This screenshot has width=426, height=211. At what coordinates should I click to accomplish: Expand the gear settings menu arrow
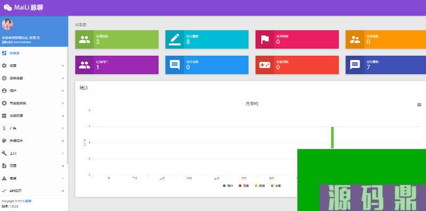(63, 66)
